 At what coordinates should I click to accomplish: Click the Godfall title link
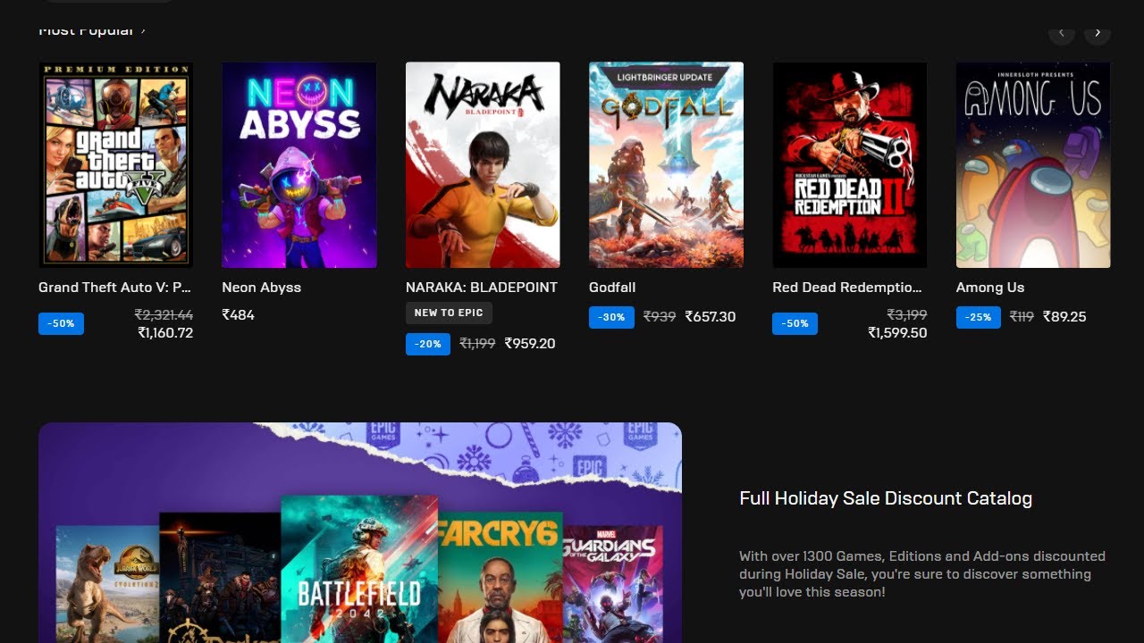[x=612, y=288]
